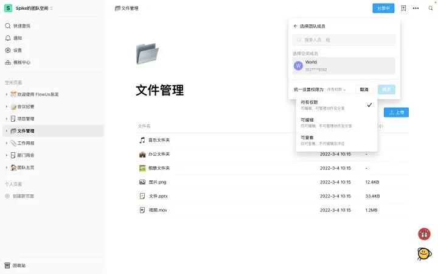438x274 pixels.
Task: Click the 分享中 share button
Action: 383,9
